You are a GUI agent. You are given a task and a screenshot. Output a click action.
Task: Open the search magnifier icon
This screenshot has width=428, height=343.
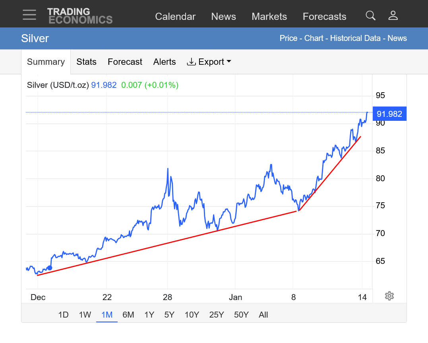(x=370, y=16)
